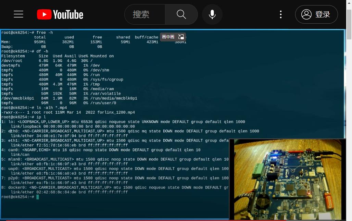Image resolution: width=352 pixels, height=221 pixels.
Task: Click the 'Mounted on' column header
Action: click(102, 56)
